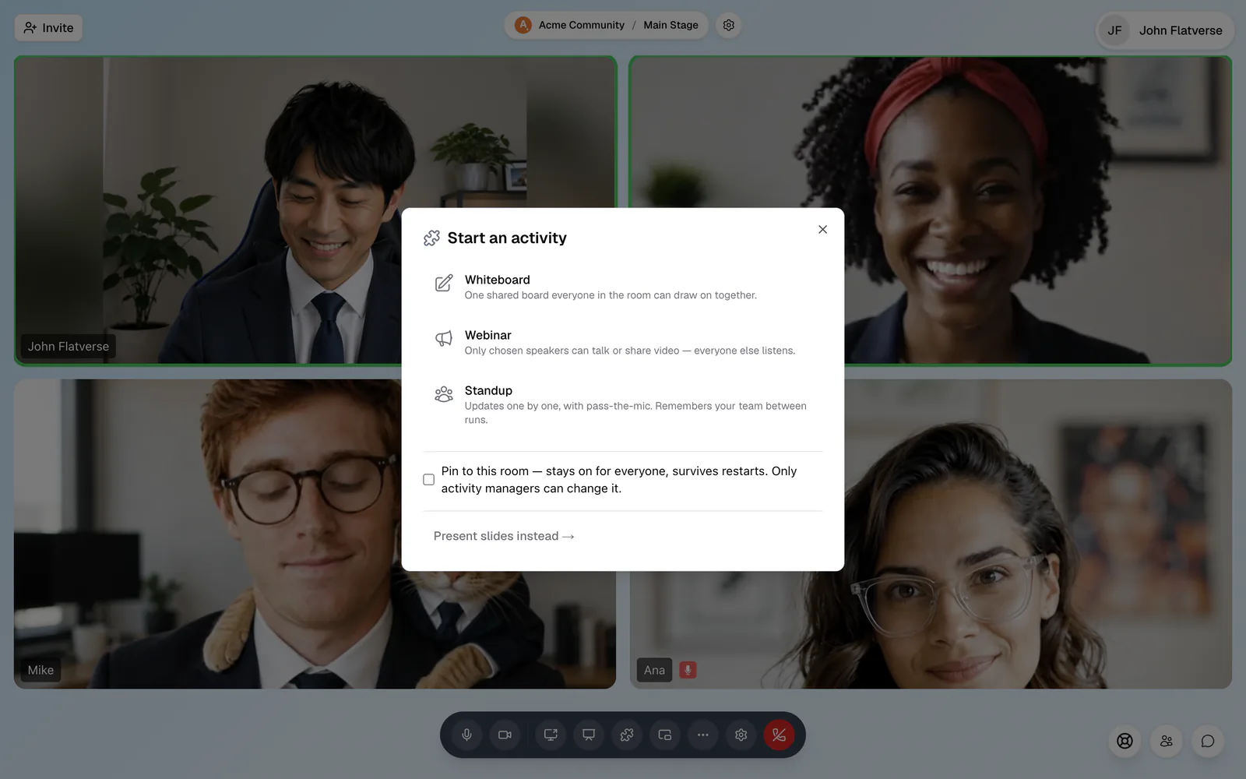Follow Present slides instead link

click(504, 536)
